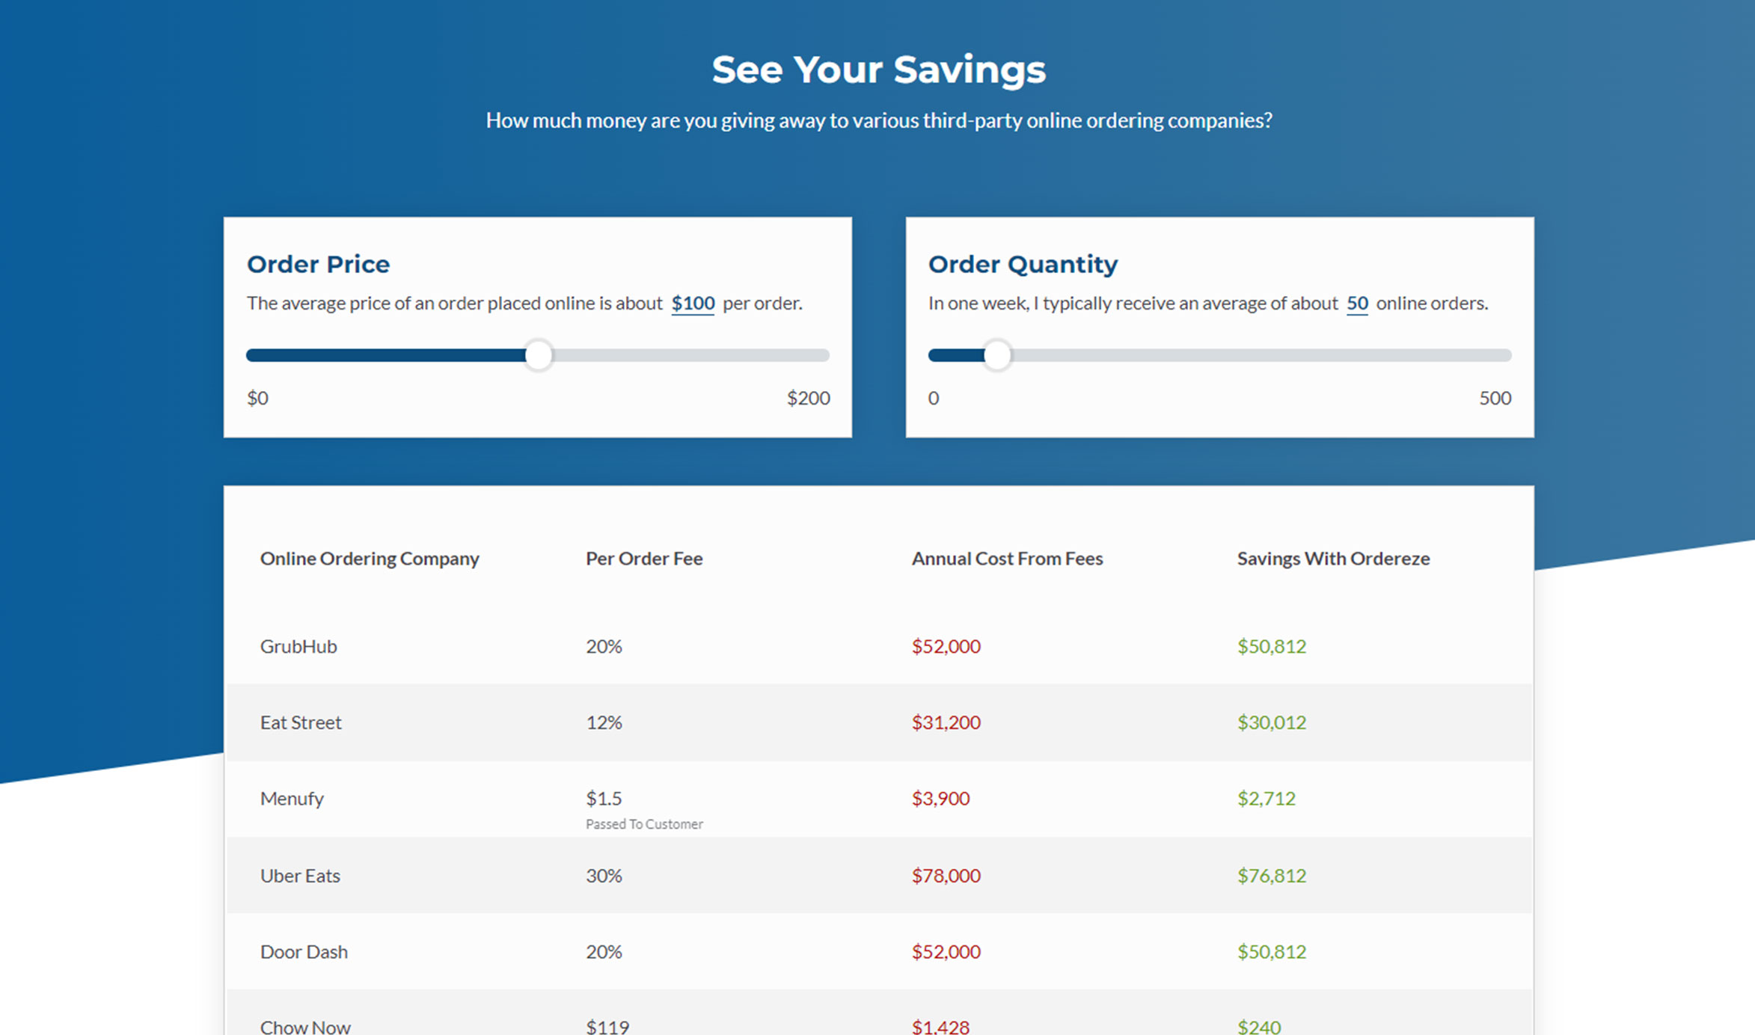Click the $76,812 savings value
Screen dimensions: 1755x1035
(x=1271, y=876)
